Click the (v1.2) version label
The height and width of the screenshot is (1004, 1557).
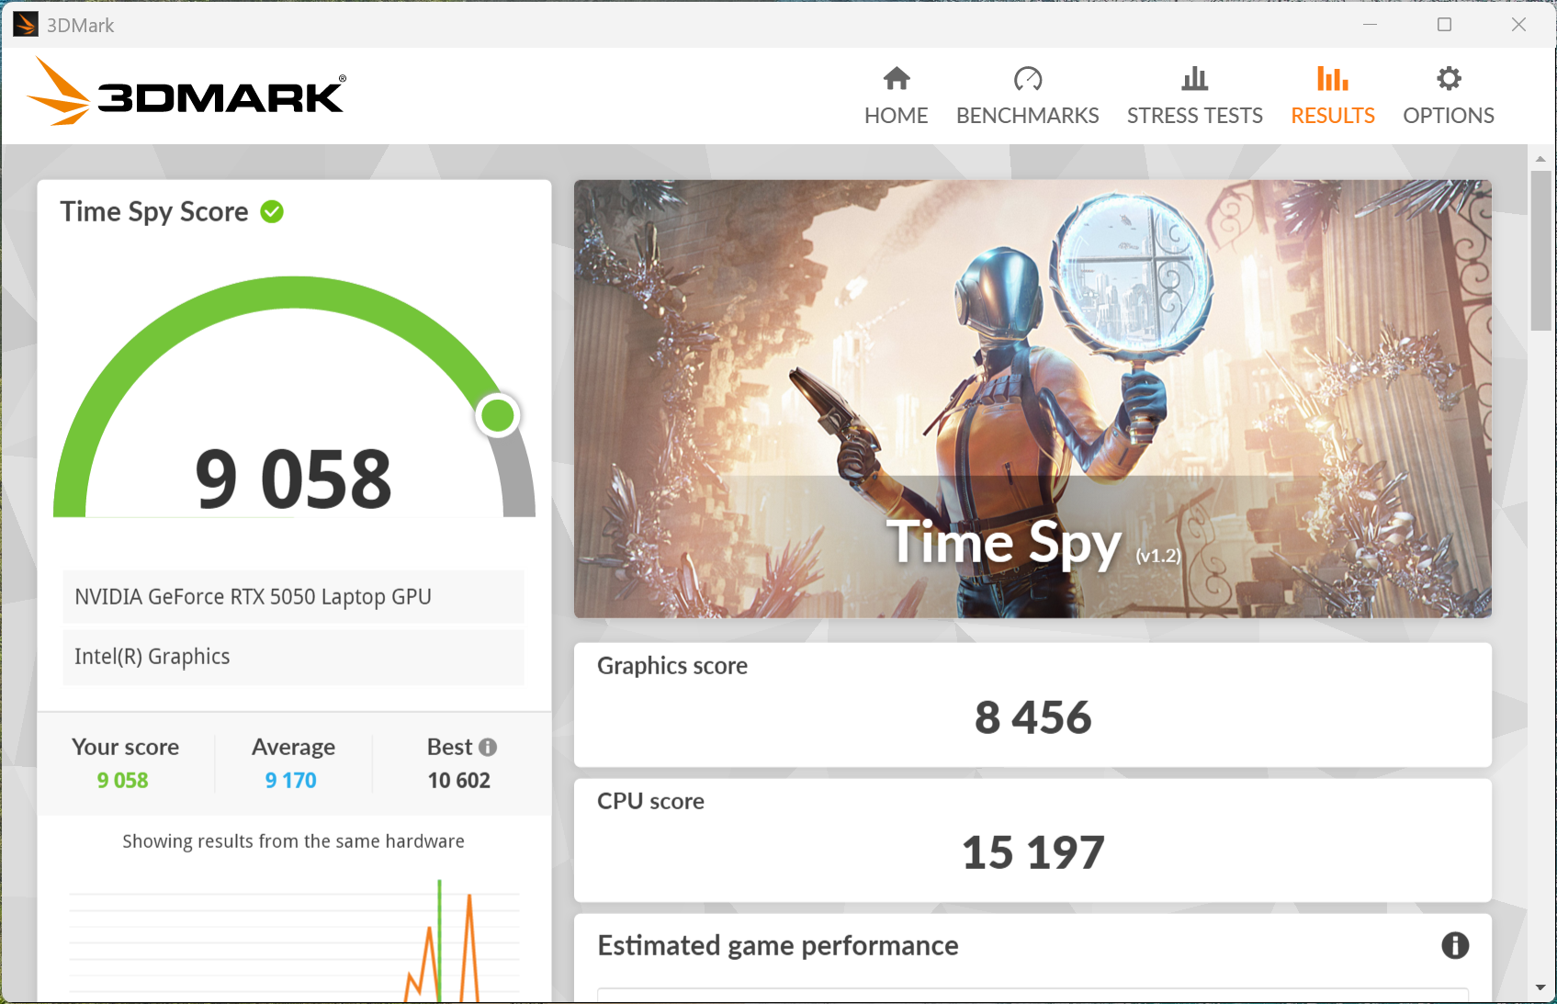[x=1158, y=556]
